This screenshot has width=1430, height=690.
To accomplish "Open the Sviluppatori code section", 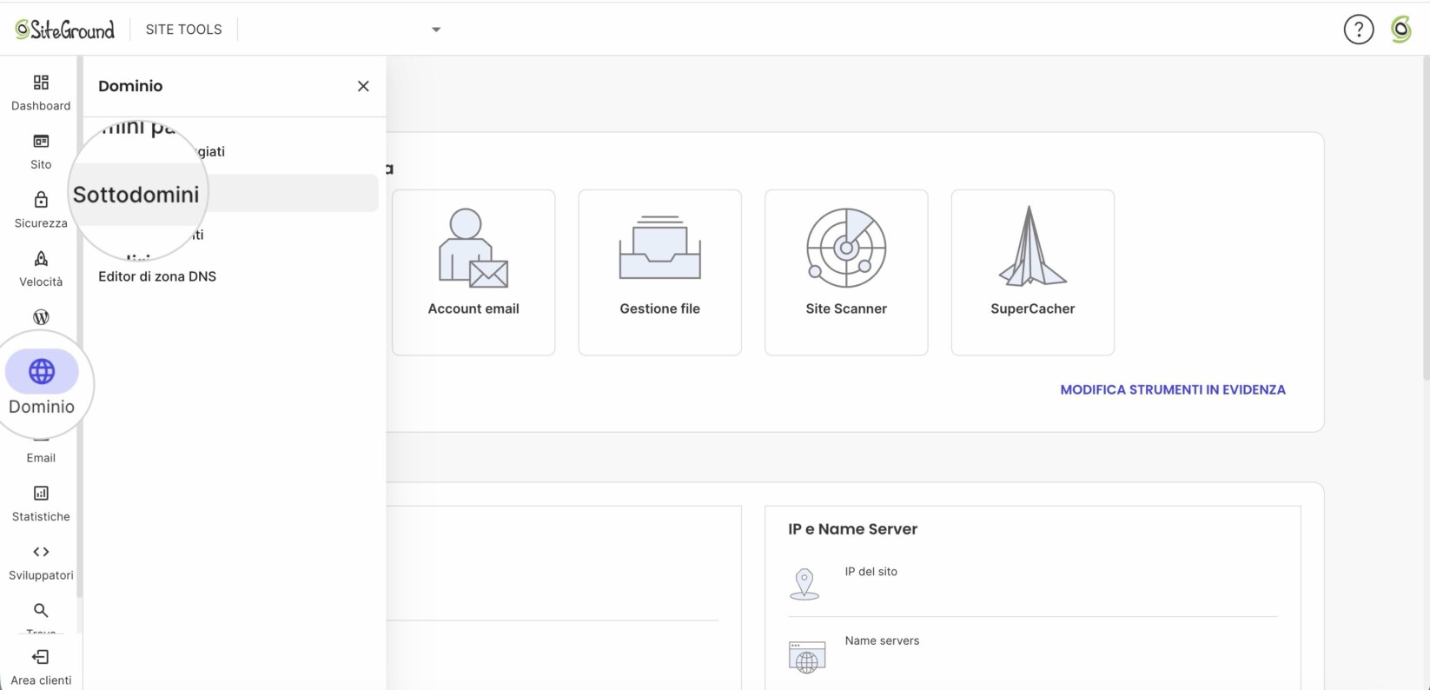I will [41, 562].
